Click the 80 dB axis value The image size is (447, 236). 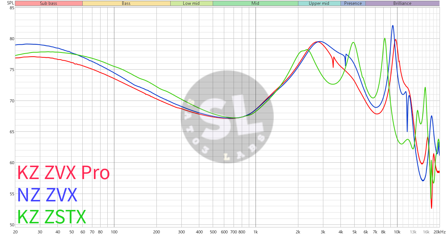pos(12,39)
